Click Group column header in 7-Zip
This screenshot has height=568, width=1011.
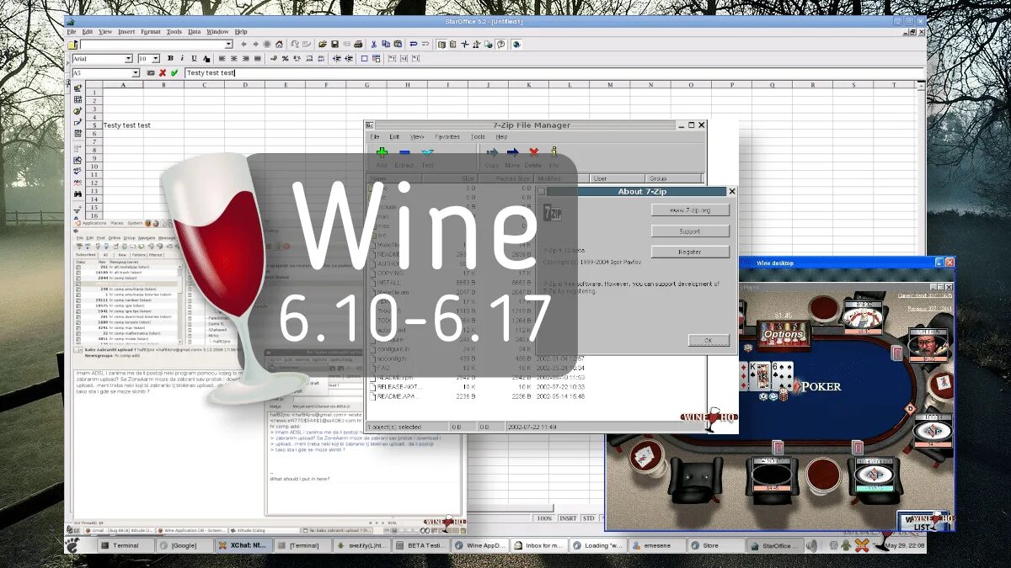(674, 178)
